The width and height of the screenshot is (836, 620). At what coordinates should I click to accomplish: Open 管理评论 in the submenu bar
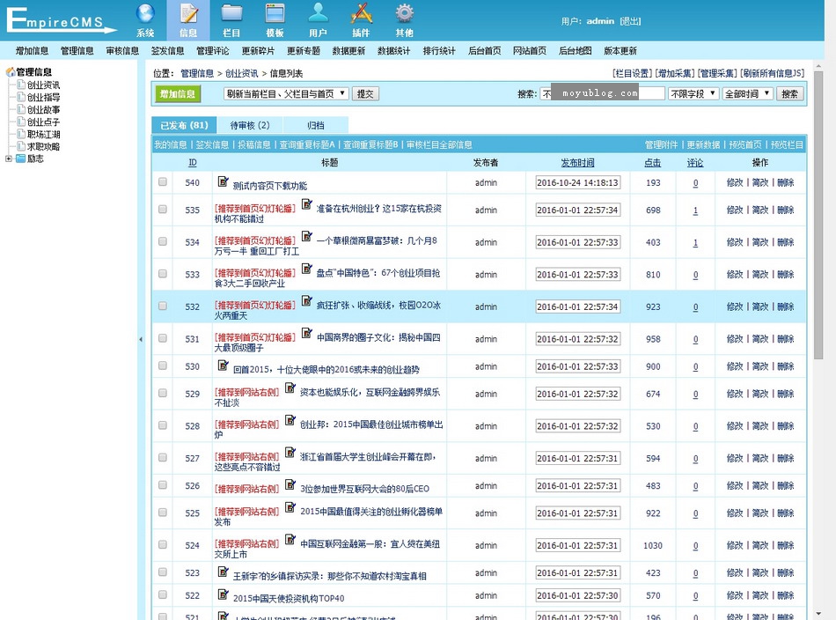(x=213, y=51)
